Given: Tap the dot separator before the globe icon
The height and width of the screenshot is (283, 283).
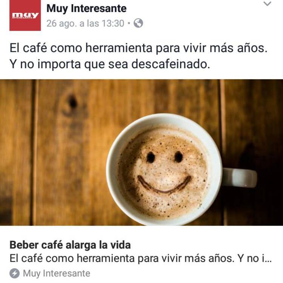Looking at the screenshot, I should point(129,23).
